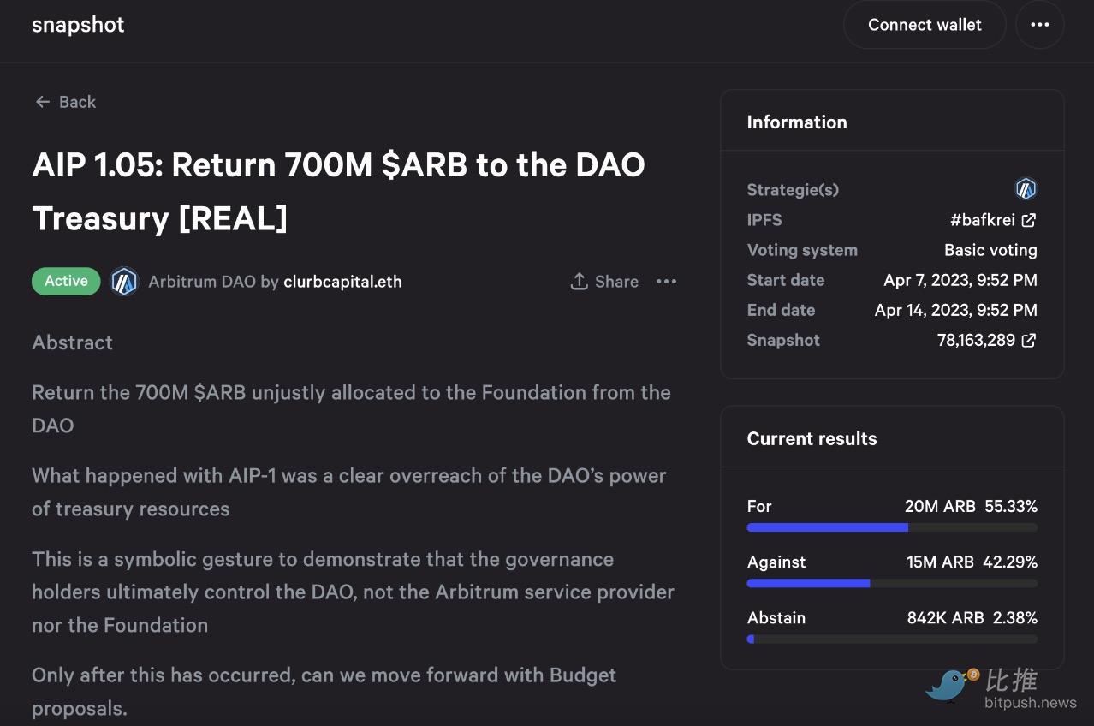Click the Arbitrum strategy icon in Information
Viewport: 1094px width, 726px height.
click(1026, 189)
